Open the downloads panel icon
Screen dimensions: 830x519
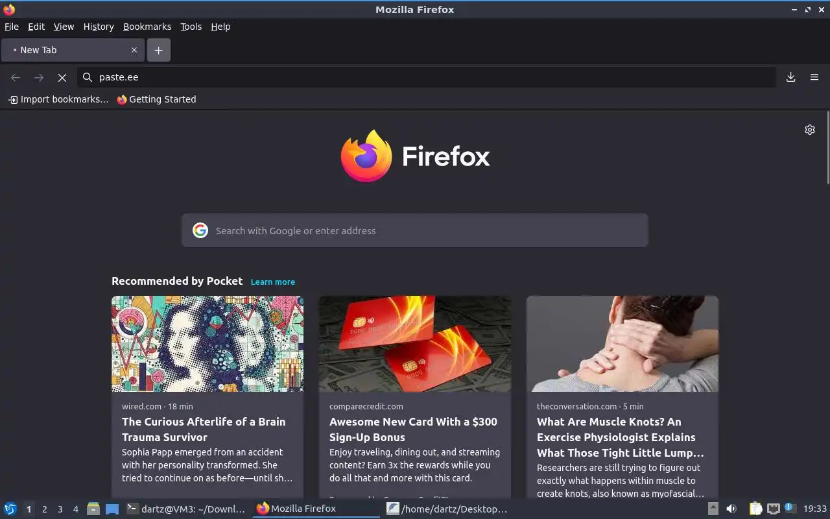791,77
